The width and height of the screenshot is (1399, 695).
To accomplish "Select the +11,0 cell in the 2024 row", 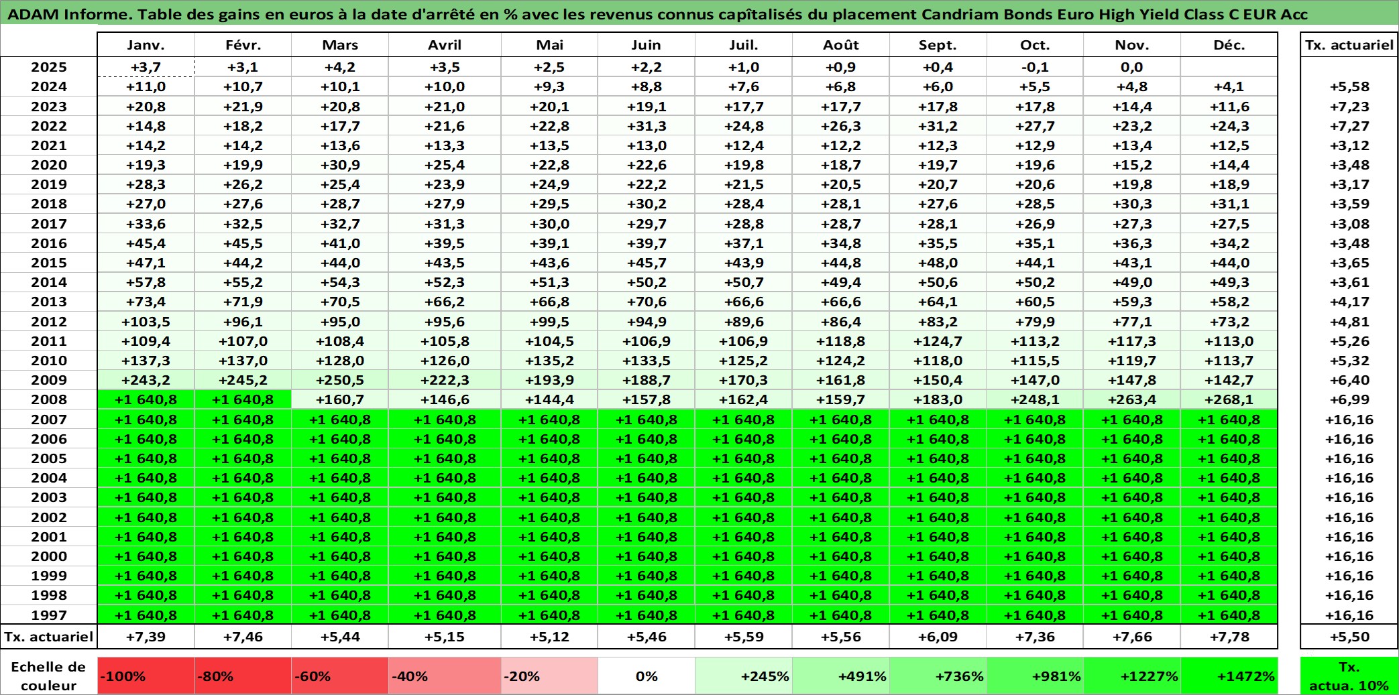I will pyautogui.click(x=146, y=86).
